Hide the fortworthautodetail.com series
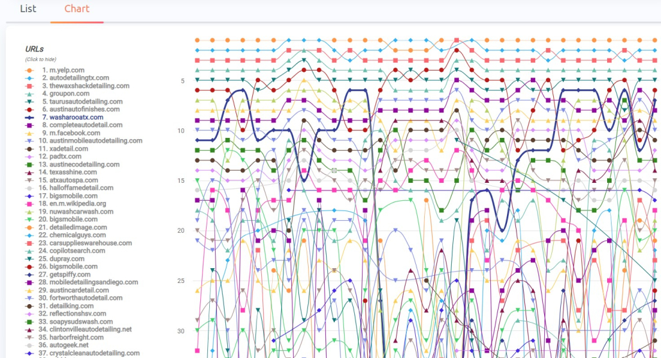The height and width of the screenshot is (358, 661). point(80,298)
